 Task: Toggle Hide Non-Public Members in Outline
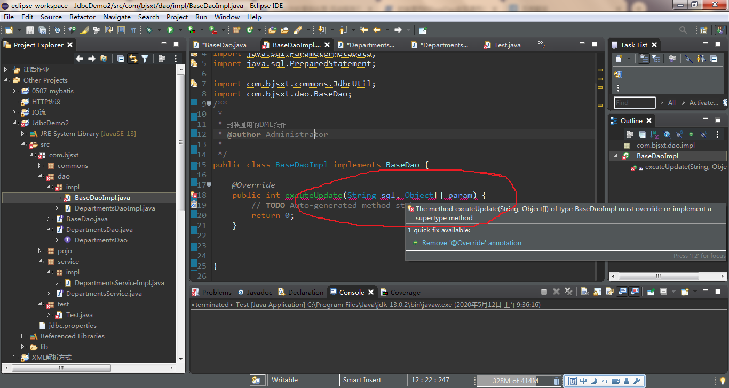pos(691,134)
